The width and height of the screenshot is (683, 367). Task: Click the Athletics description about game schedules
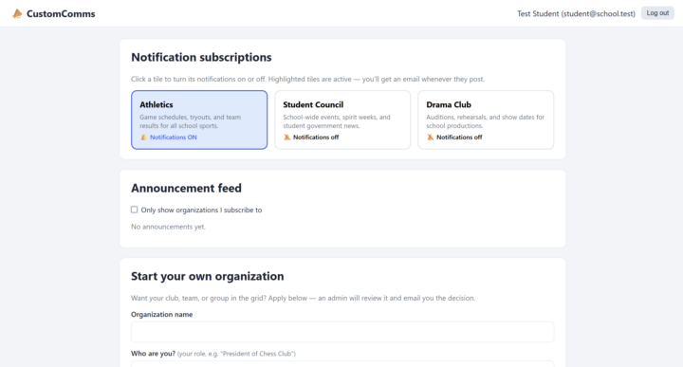click(191, 121)
